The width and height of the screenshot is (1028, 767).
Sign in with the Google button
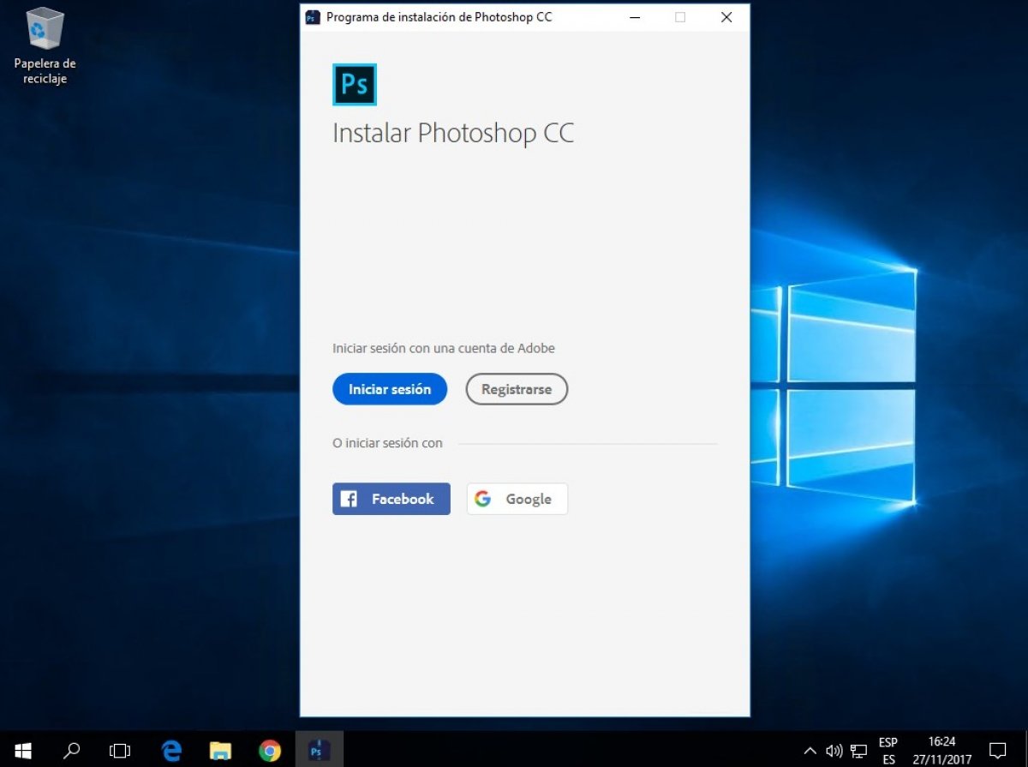(x=517, y=499)
